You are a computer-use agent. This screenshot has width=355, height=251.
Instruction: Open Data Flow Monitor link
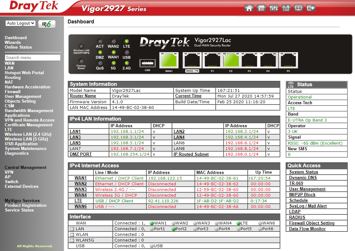coord(307,229)
